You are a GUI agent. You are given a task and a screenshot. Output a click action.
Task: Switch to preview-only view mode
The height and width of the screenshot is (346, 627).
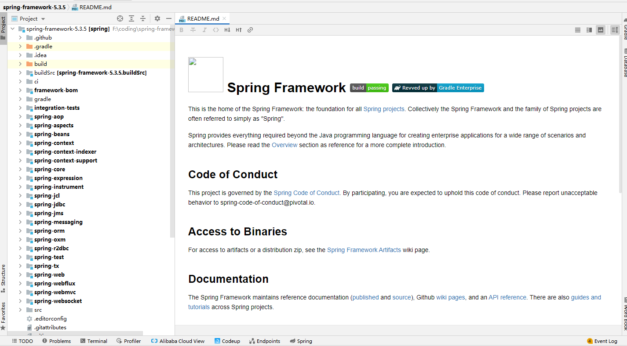(x=601, y=30)
